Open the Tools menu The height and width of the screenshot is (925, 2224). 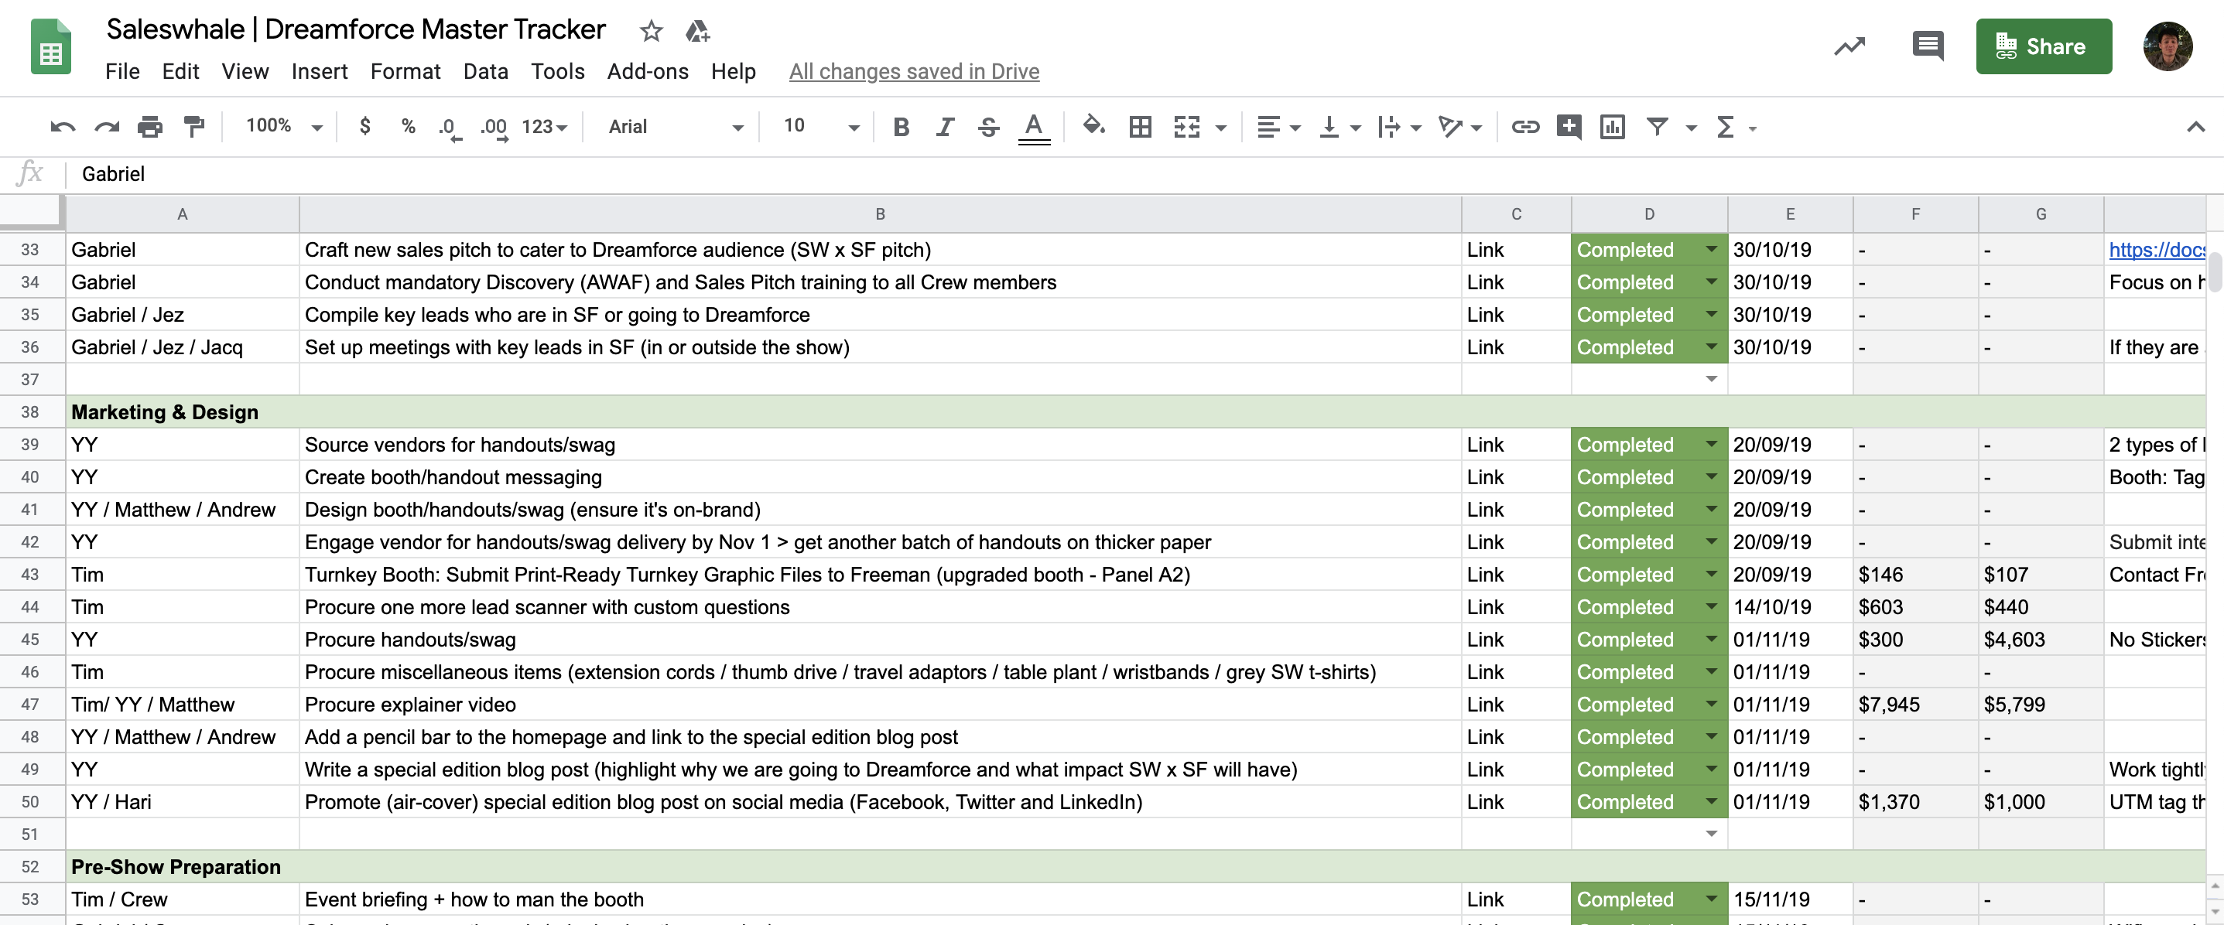pos(557,72)
